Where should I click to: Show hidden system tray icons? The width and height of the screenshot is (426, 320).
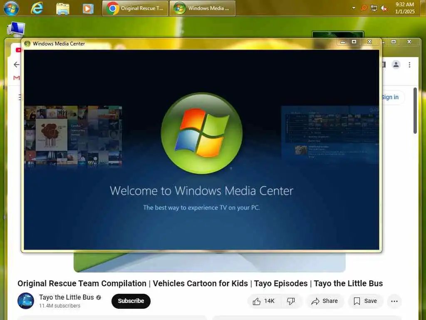354,8
